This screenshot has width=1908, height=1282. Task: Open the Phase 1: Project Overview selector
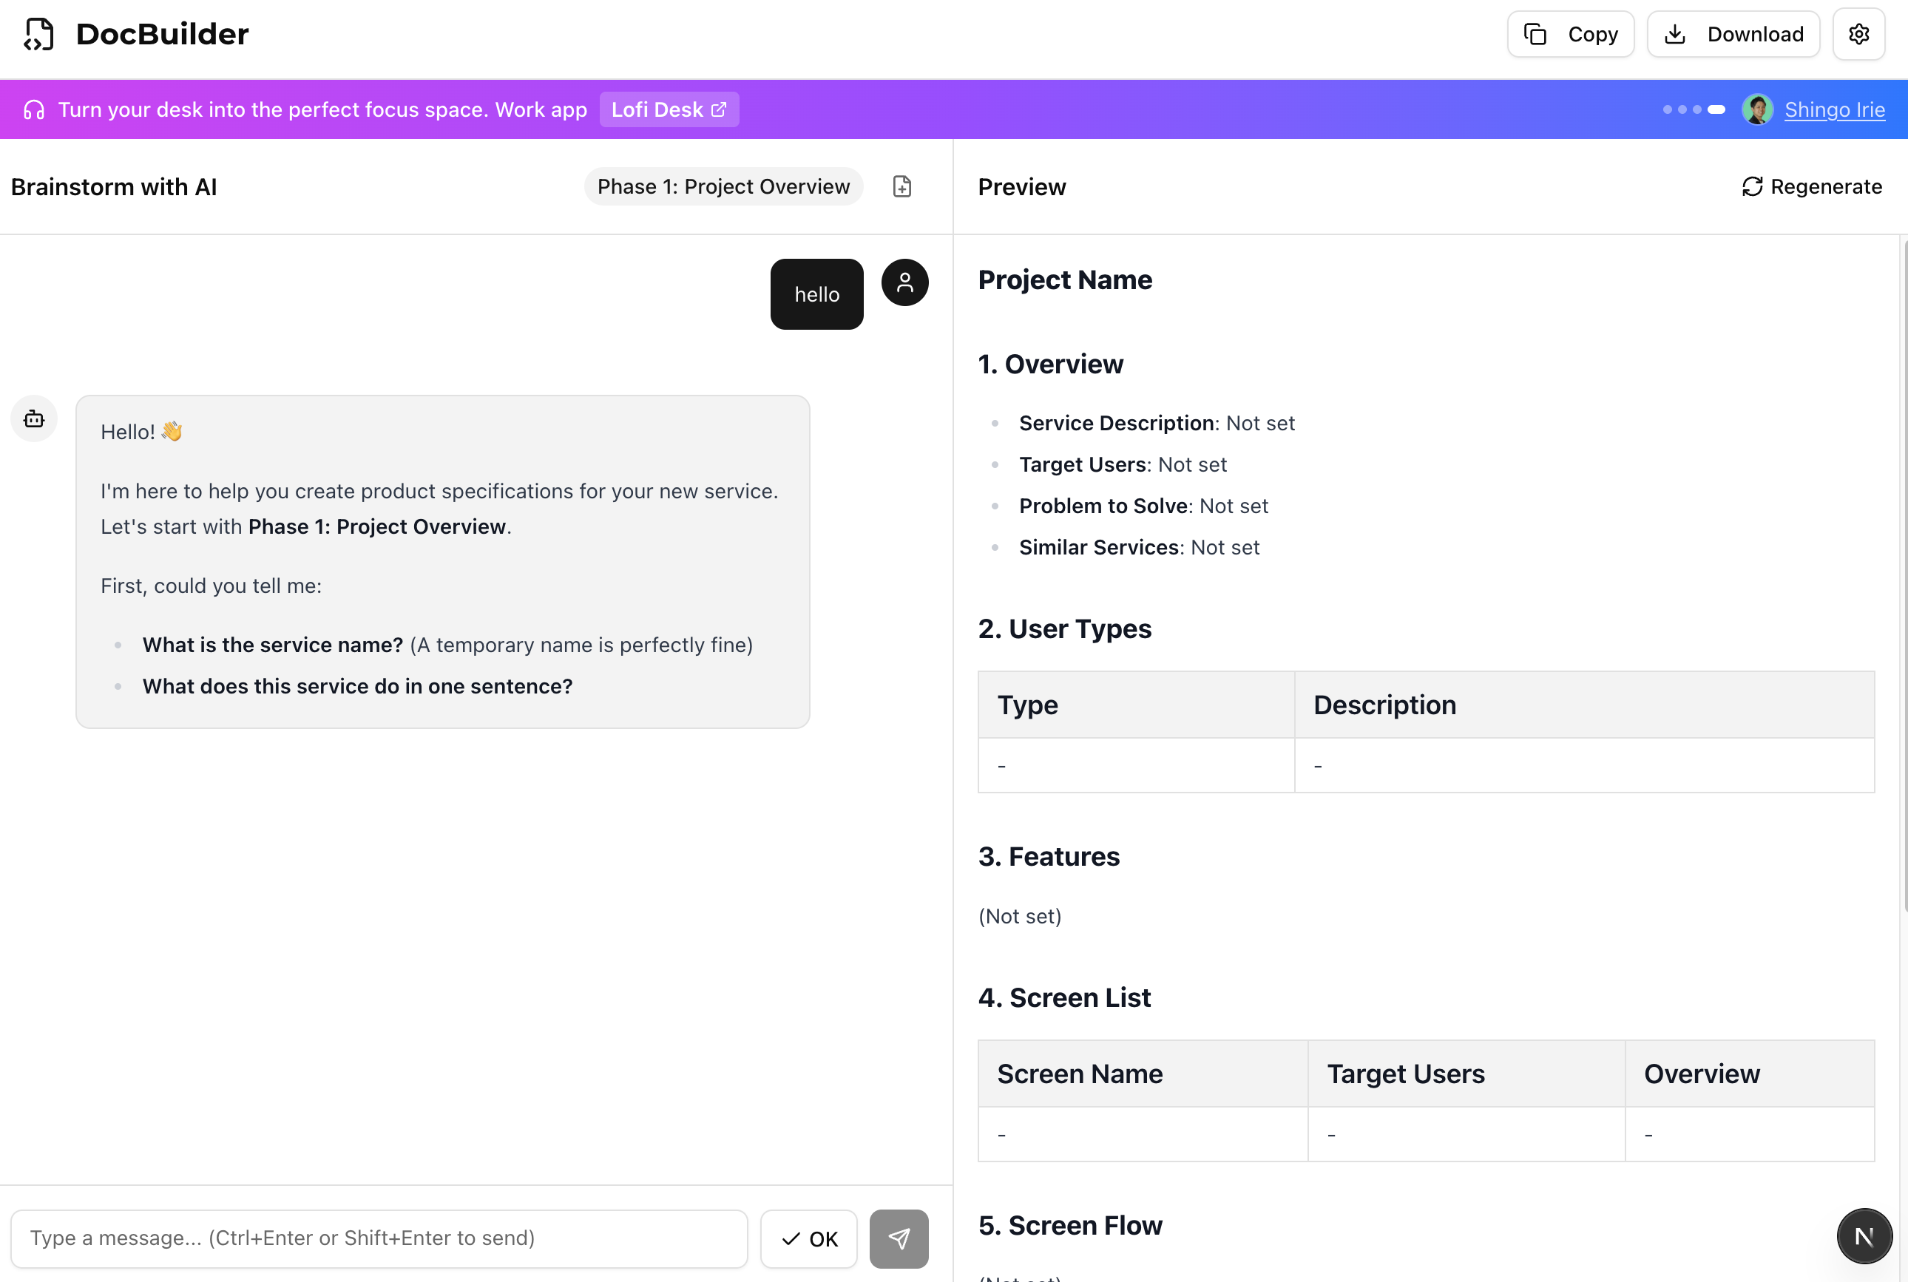coord(723,186)
